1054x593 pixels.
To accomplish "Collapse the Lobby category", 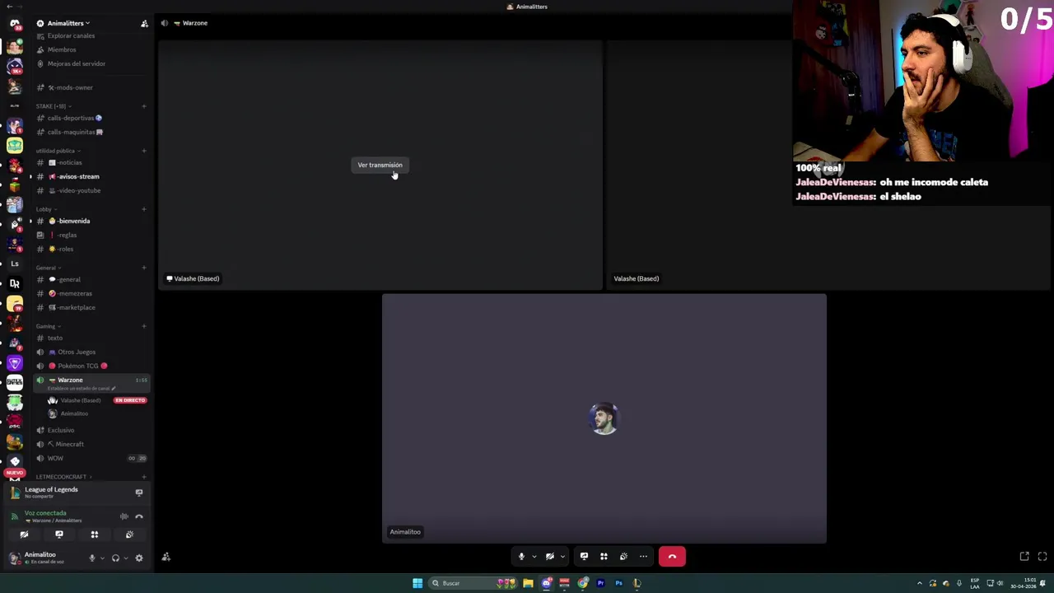I will (45, 209).
